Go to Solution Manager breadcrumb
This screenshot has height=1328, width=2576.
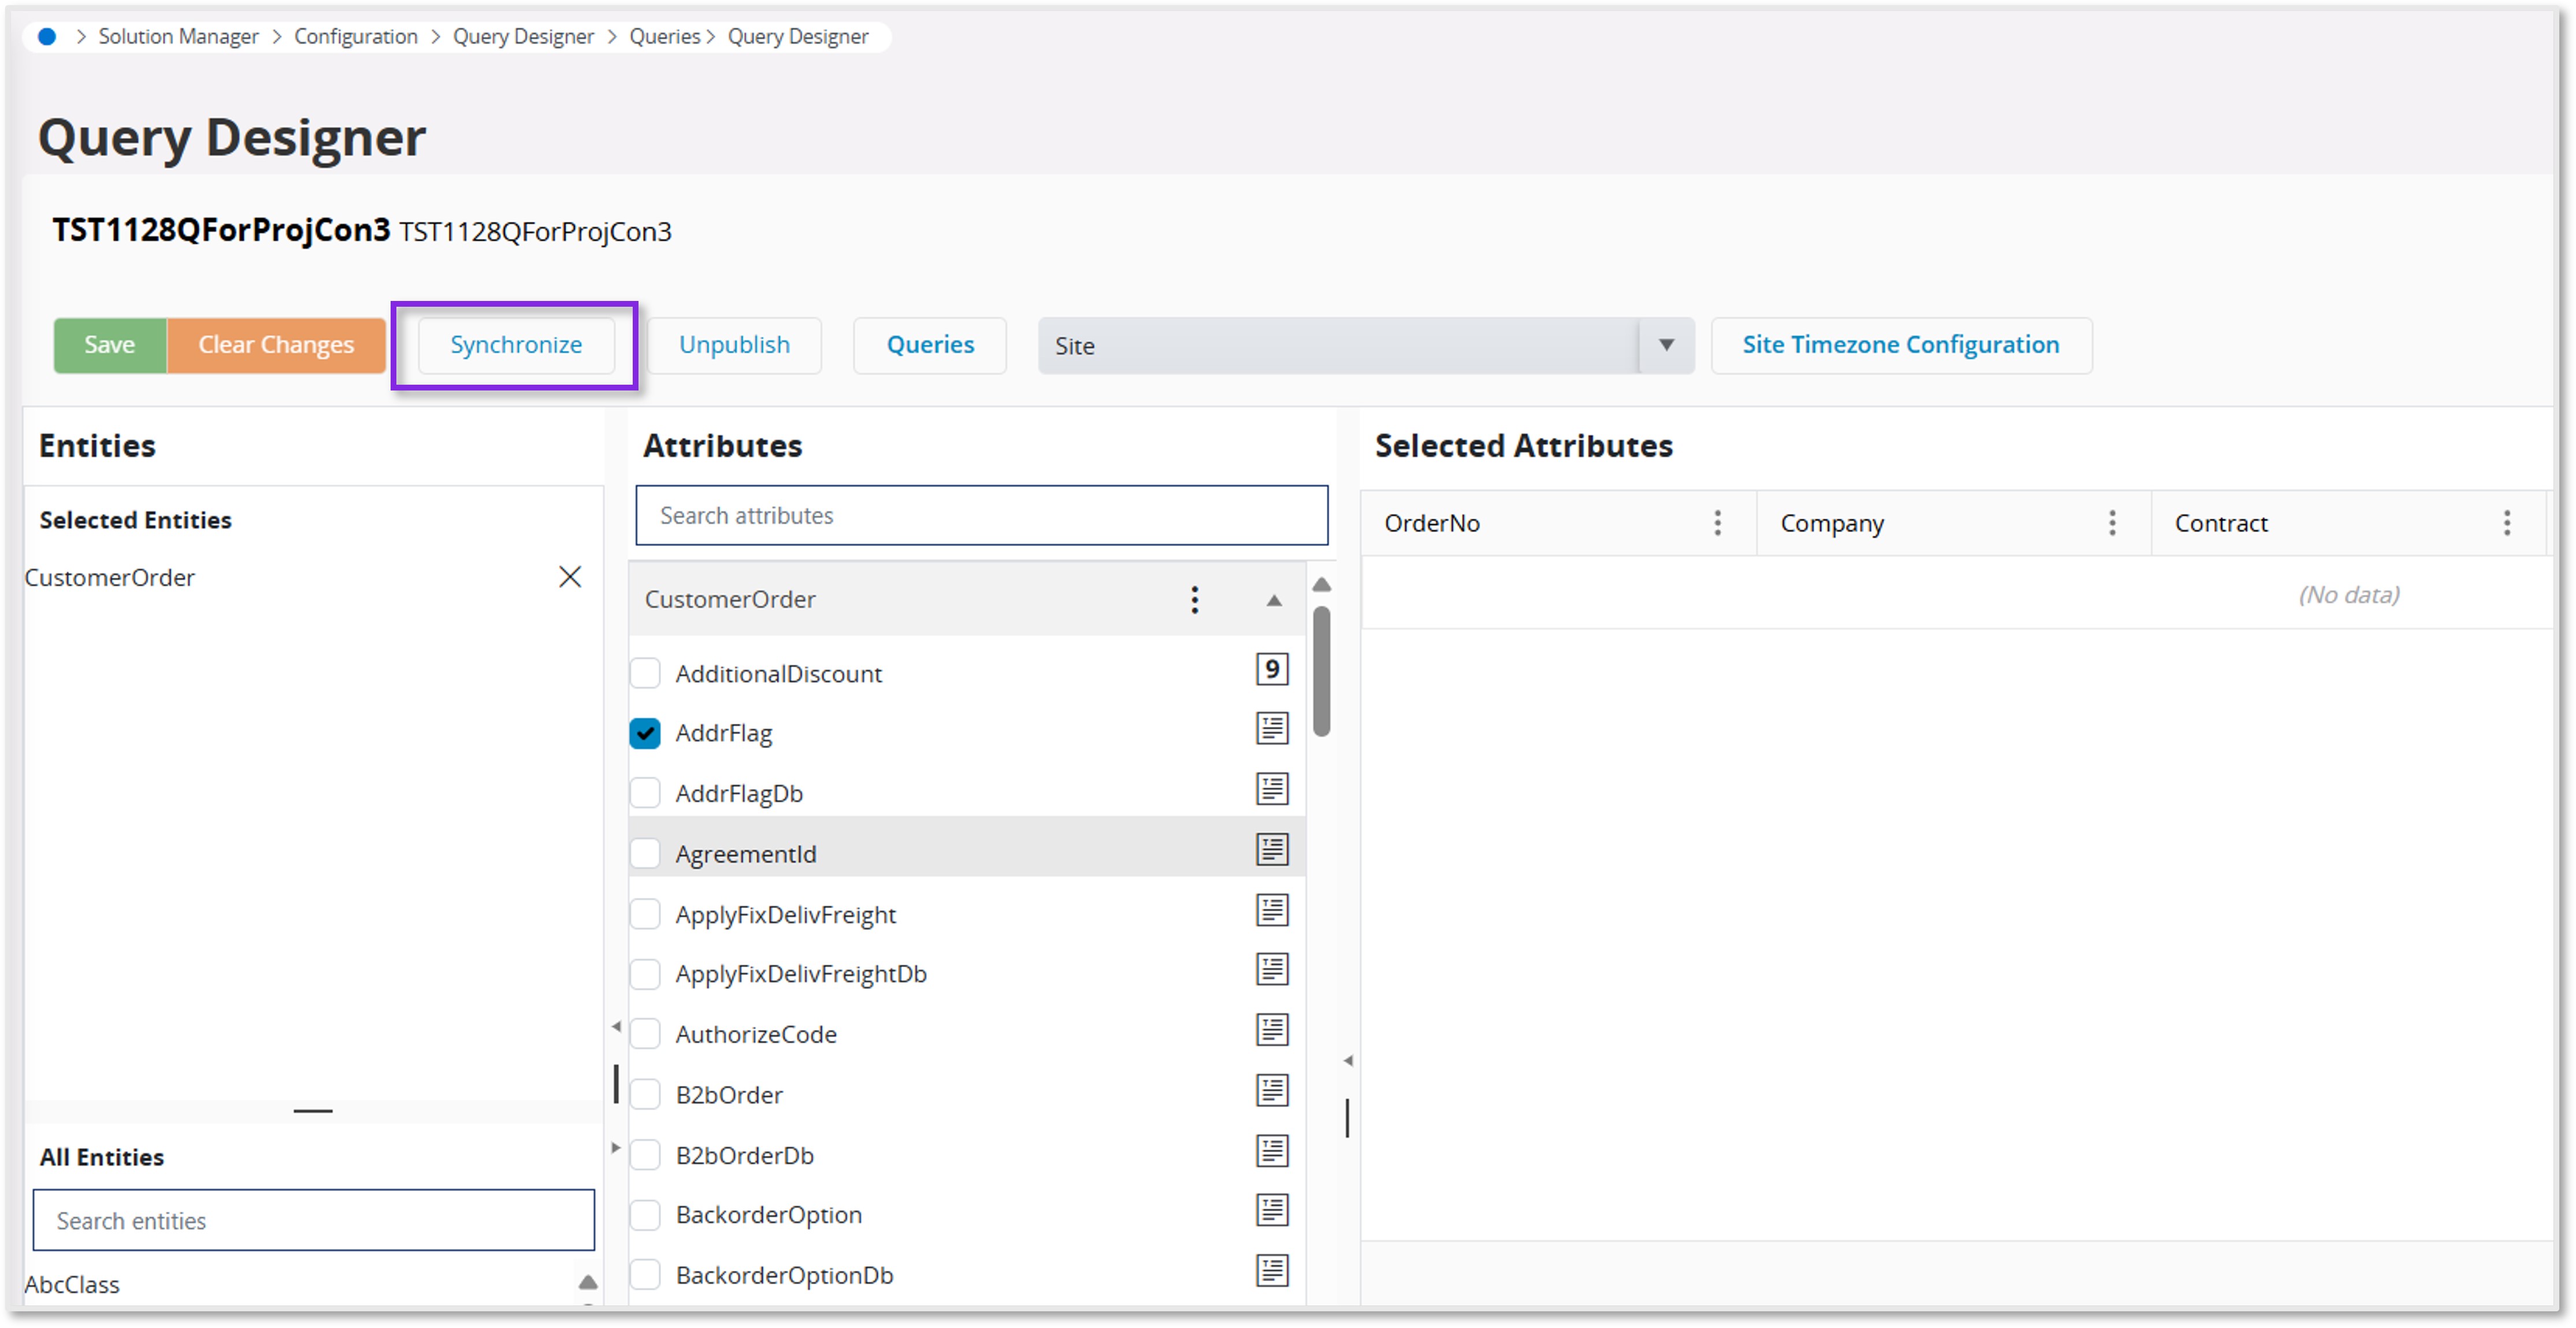click(x=178, y=37)
